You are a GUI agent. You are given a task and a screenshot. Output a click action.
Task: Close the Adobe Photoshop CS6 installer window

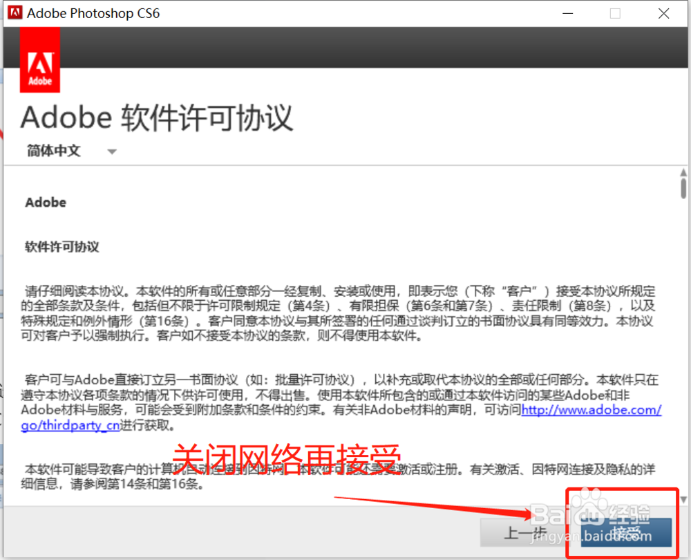point(663,13)
